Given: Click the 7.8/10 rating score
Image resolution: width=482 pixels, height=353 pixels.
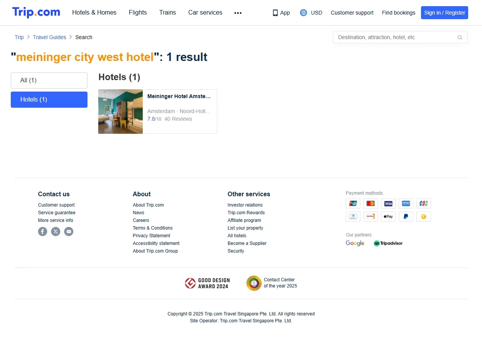Looking at the screenshot, I should pos(154,119).
